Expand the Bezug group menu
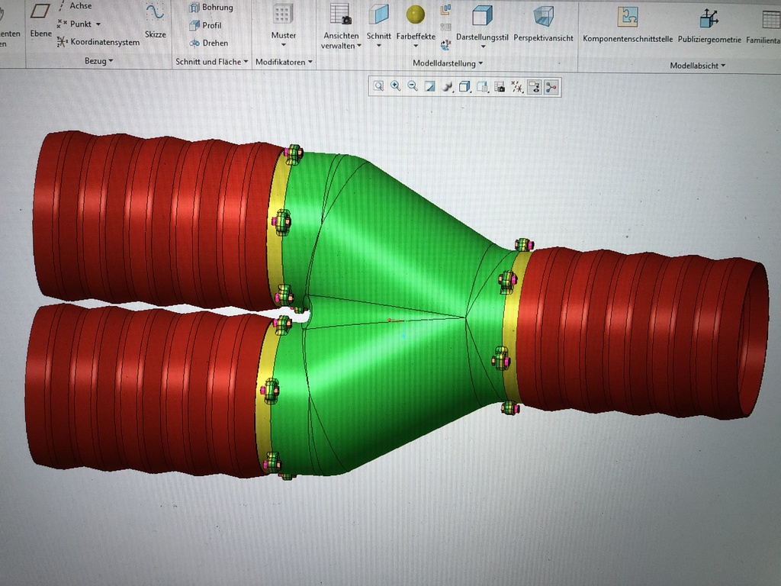Viewport: 781px width, 586px height. [98, 61]
